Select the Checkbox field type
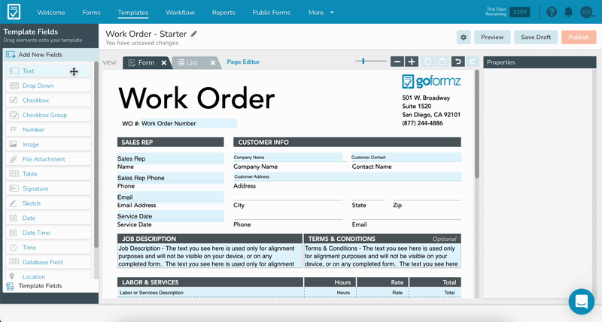 pyautogui.click(x=48, y=101)
